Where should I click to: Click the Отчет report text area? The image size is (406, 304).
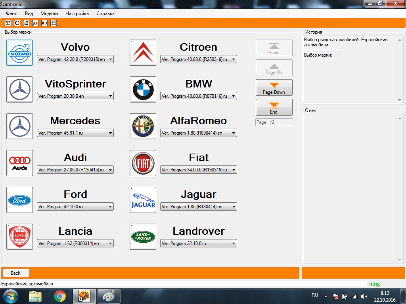[350, 189]
